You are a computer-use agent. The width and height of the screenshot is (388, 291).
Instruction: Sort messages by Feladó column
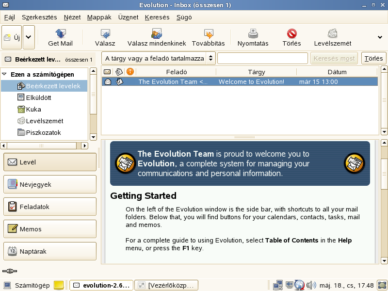176,72
